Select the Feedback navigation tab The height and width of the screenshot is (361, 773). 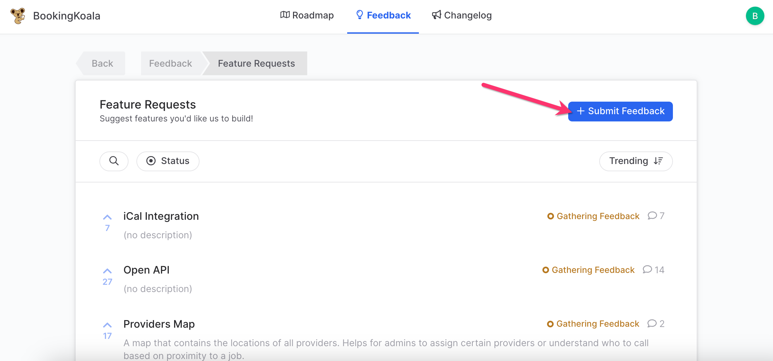383,16
